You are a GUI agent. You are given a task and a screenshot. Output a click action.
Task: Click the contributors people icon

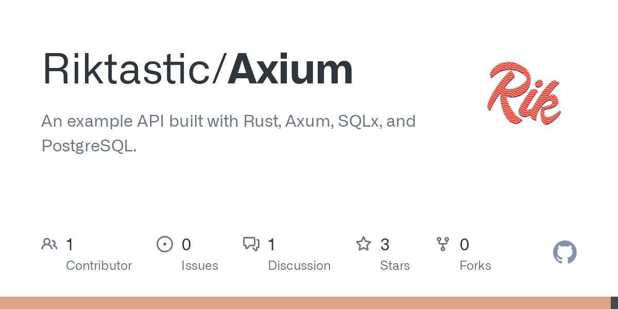pyautogui.click(x=49, y=244)
